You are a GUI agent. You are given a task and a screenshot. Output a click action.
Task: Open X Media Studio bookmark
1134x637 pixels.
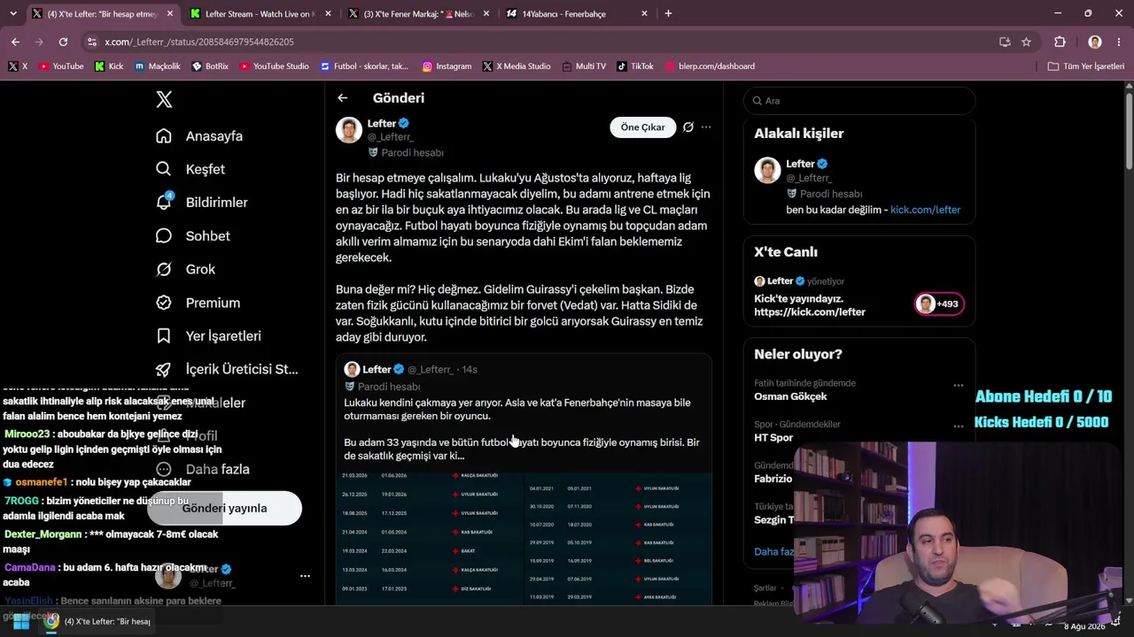pos(517,66)
